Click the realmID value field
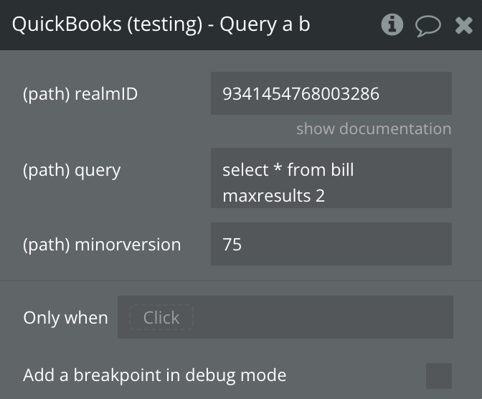482x399 pixels. pos(331,93)
